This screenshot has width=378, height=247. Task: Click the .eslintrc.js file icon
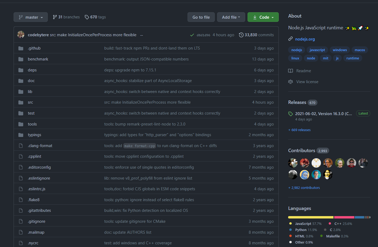click(21, 189)
